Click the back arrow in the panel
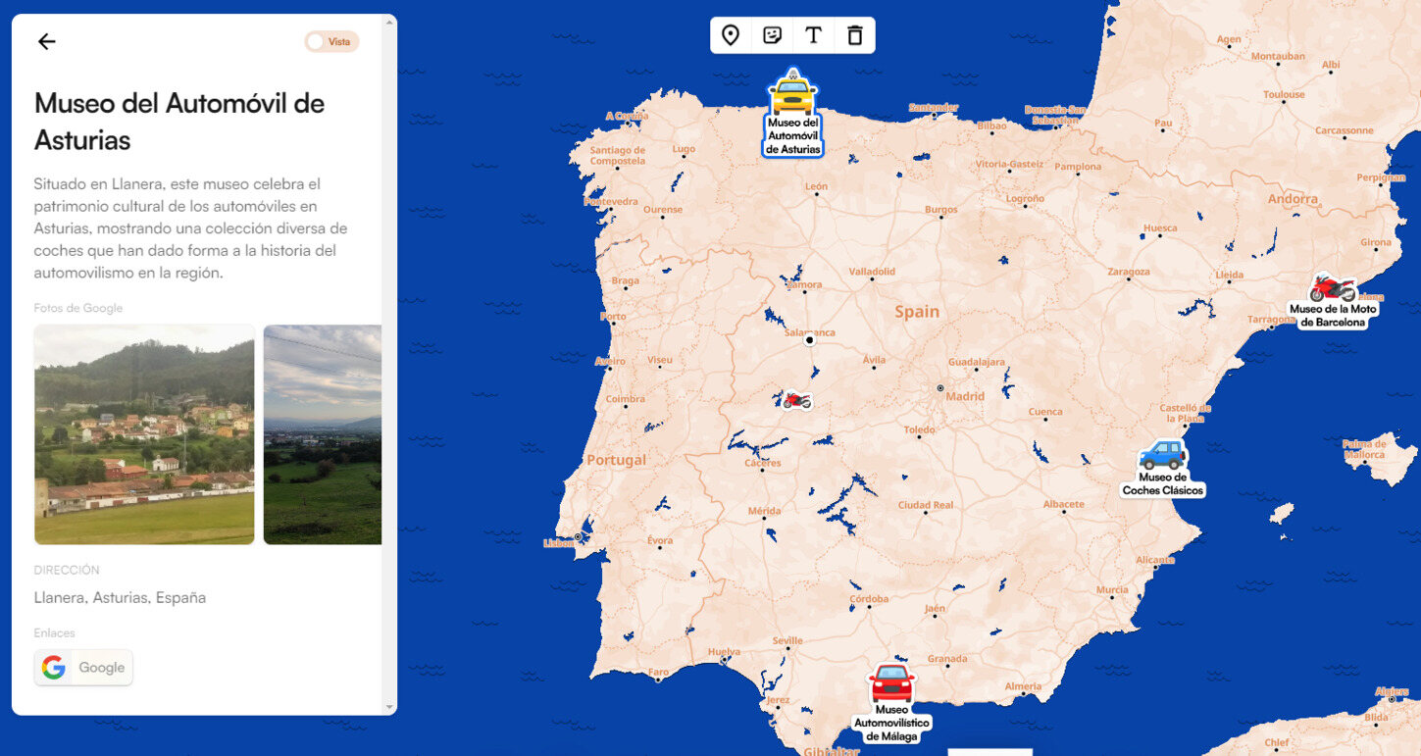 coord(46,41)
